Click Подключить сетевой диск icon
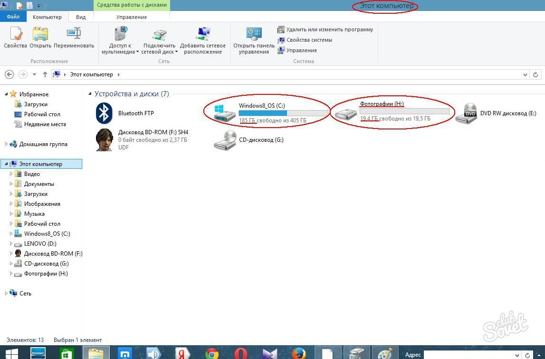Viewport: 545px width, 359px height. point(159,35)
